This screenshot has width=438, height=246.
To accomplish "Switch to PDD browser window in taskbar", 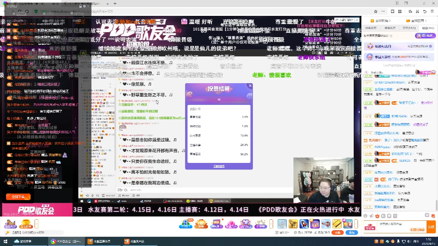I will click(x=66, y=241).
